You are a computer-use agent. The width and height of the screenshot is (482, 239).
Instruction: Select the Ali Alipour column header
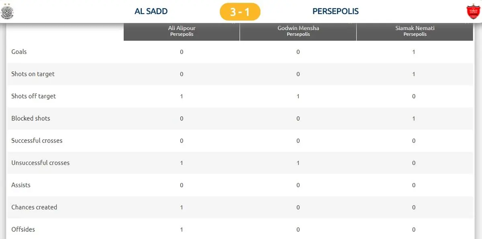point(182,31)
